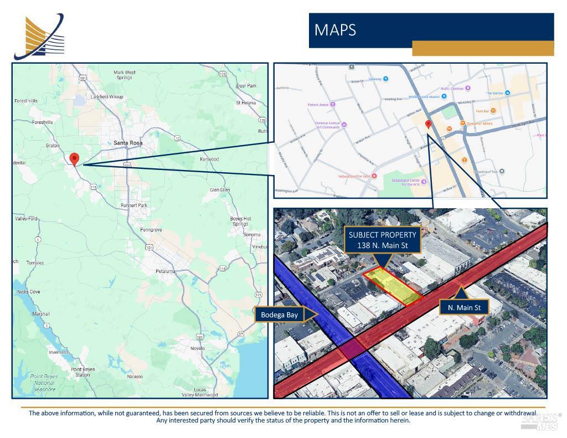
Task: Select the Fern Bar restaurant marker
Action: 493,111
